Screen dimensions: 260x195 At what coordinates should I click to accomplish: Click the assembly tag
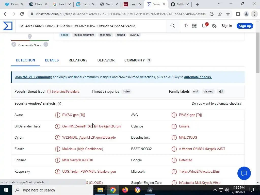(105, 35)
